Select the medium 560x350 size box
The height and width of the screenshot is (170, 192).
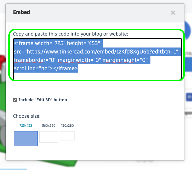(49, 137)
